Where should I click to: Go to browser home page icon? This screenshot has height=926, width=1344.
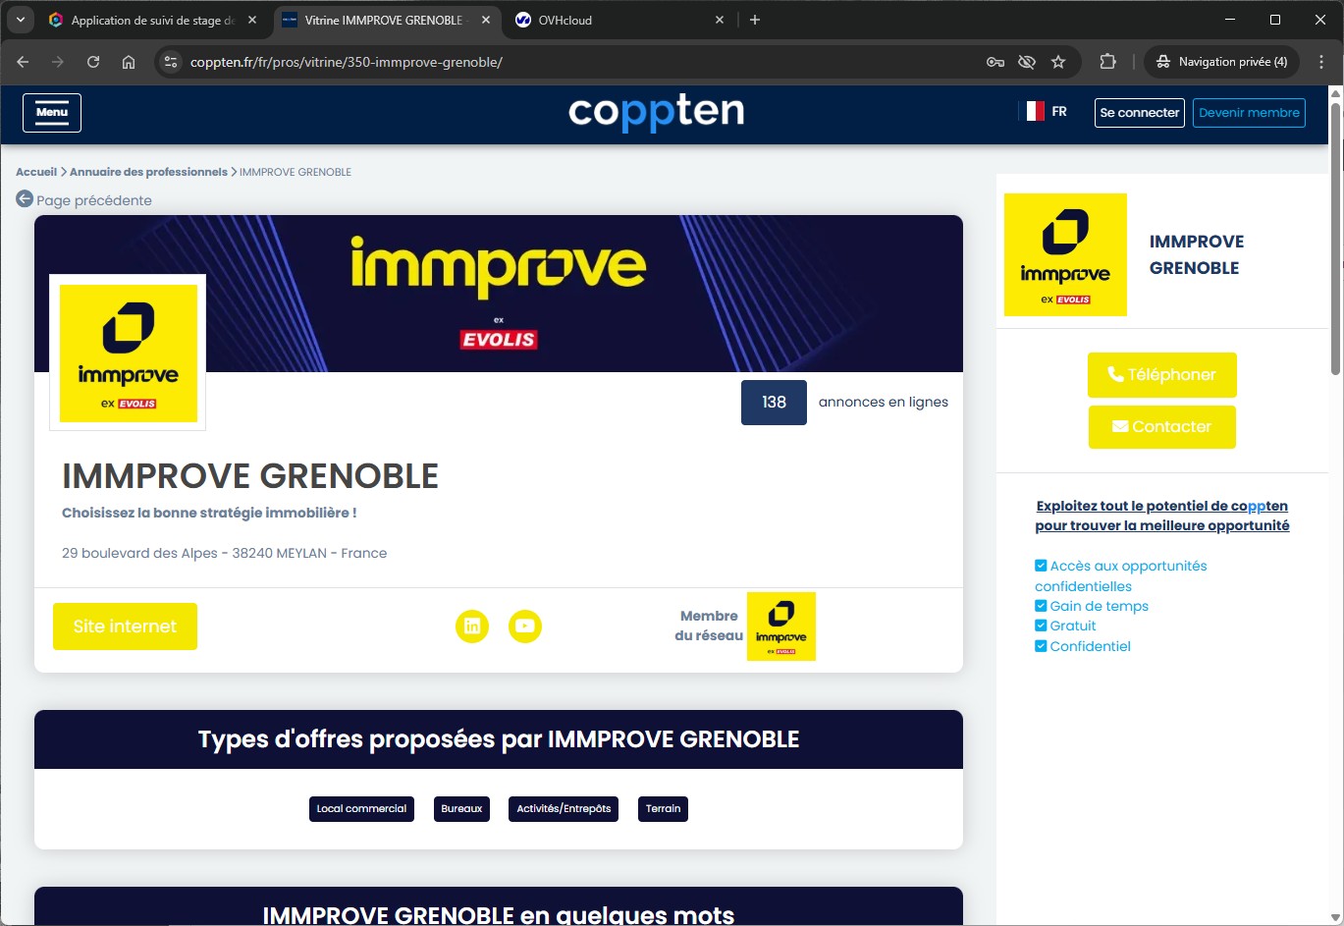(x=129, y=62)
